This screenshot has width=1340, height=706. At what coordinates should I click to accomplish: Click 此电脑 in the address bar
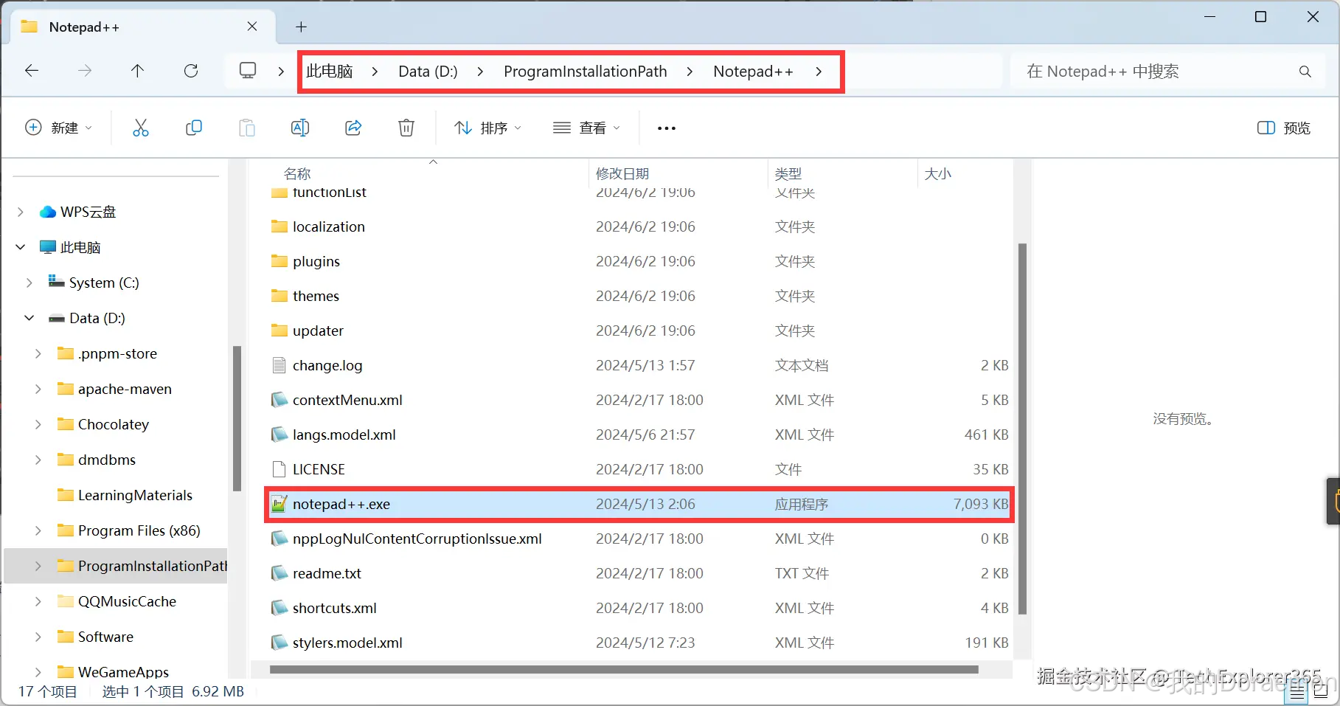point(330,72)
